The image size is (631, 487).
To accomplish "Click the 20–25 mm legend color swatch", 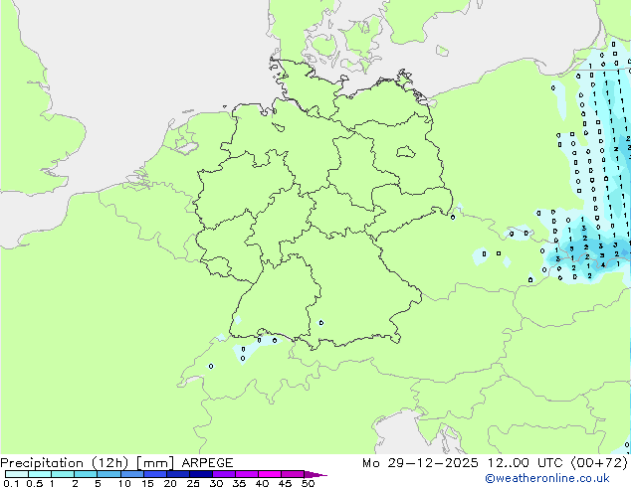I will click(x=177, y=474).
